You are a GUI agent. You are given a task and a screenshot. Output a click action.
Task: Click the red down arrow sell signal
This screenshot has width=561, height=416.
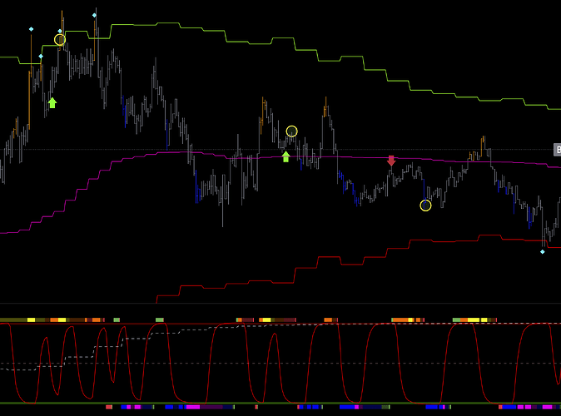tap(391, 161)
